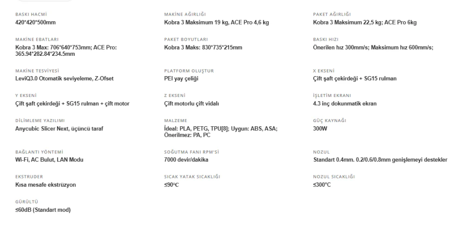Click the package size 830*735*215mm value
Image resolution: width=461 pixels, height=227 pixels.
tap(222, 47)
